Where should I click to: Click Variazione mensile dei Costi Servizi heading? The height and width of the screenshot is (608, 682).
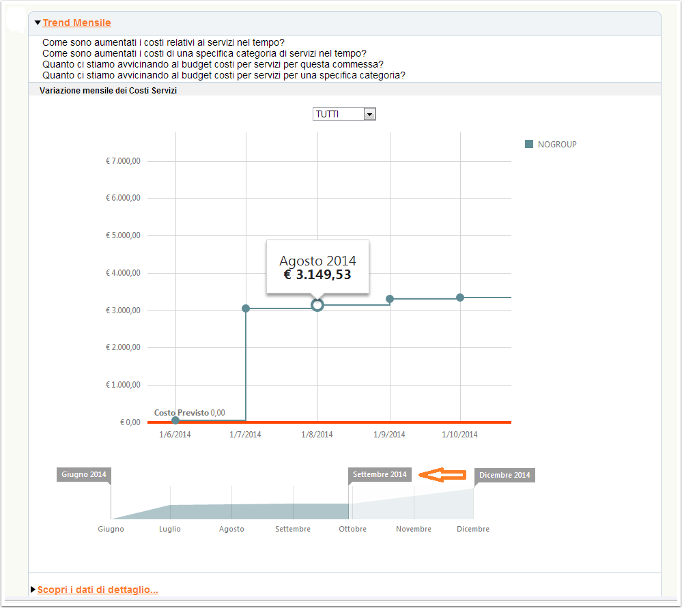click(109, 91)
